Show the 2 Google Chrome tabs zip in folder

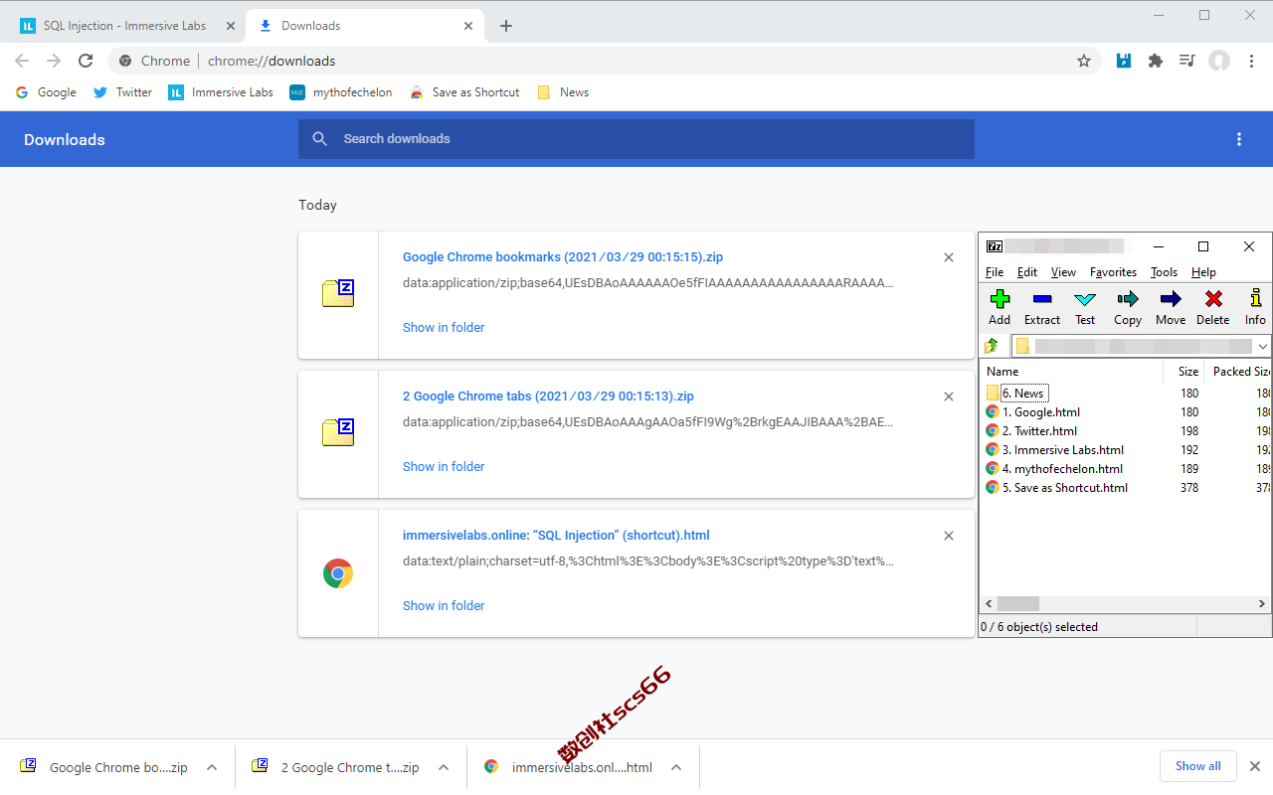[x=444, y=467]
